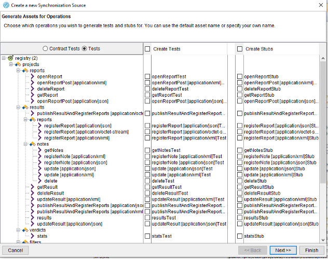
Task: Collapse the verdicts tree node
Action: coord(18,230)
